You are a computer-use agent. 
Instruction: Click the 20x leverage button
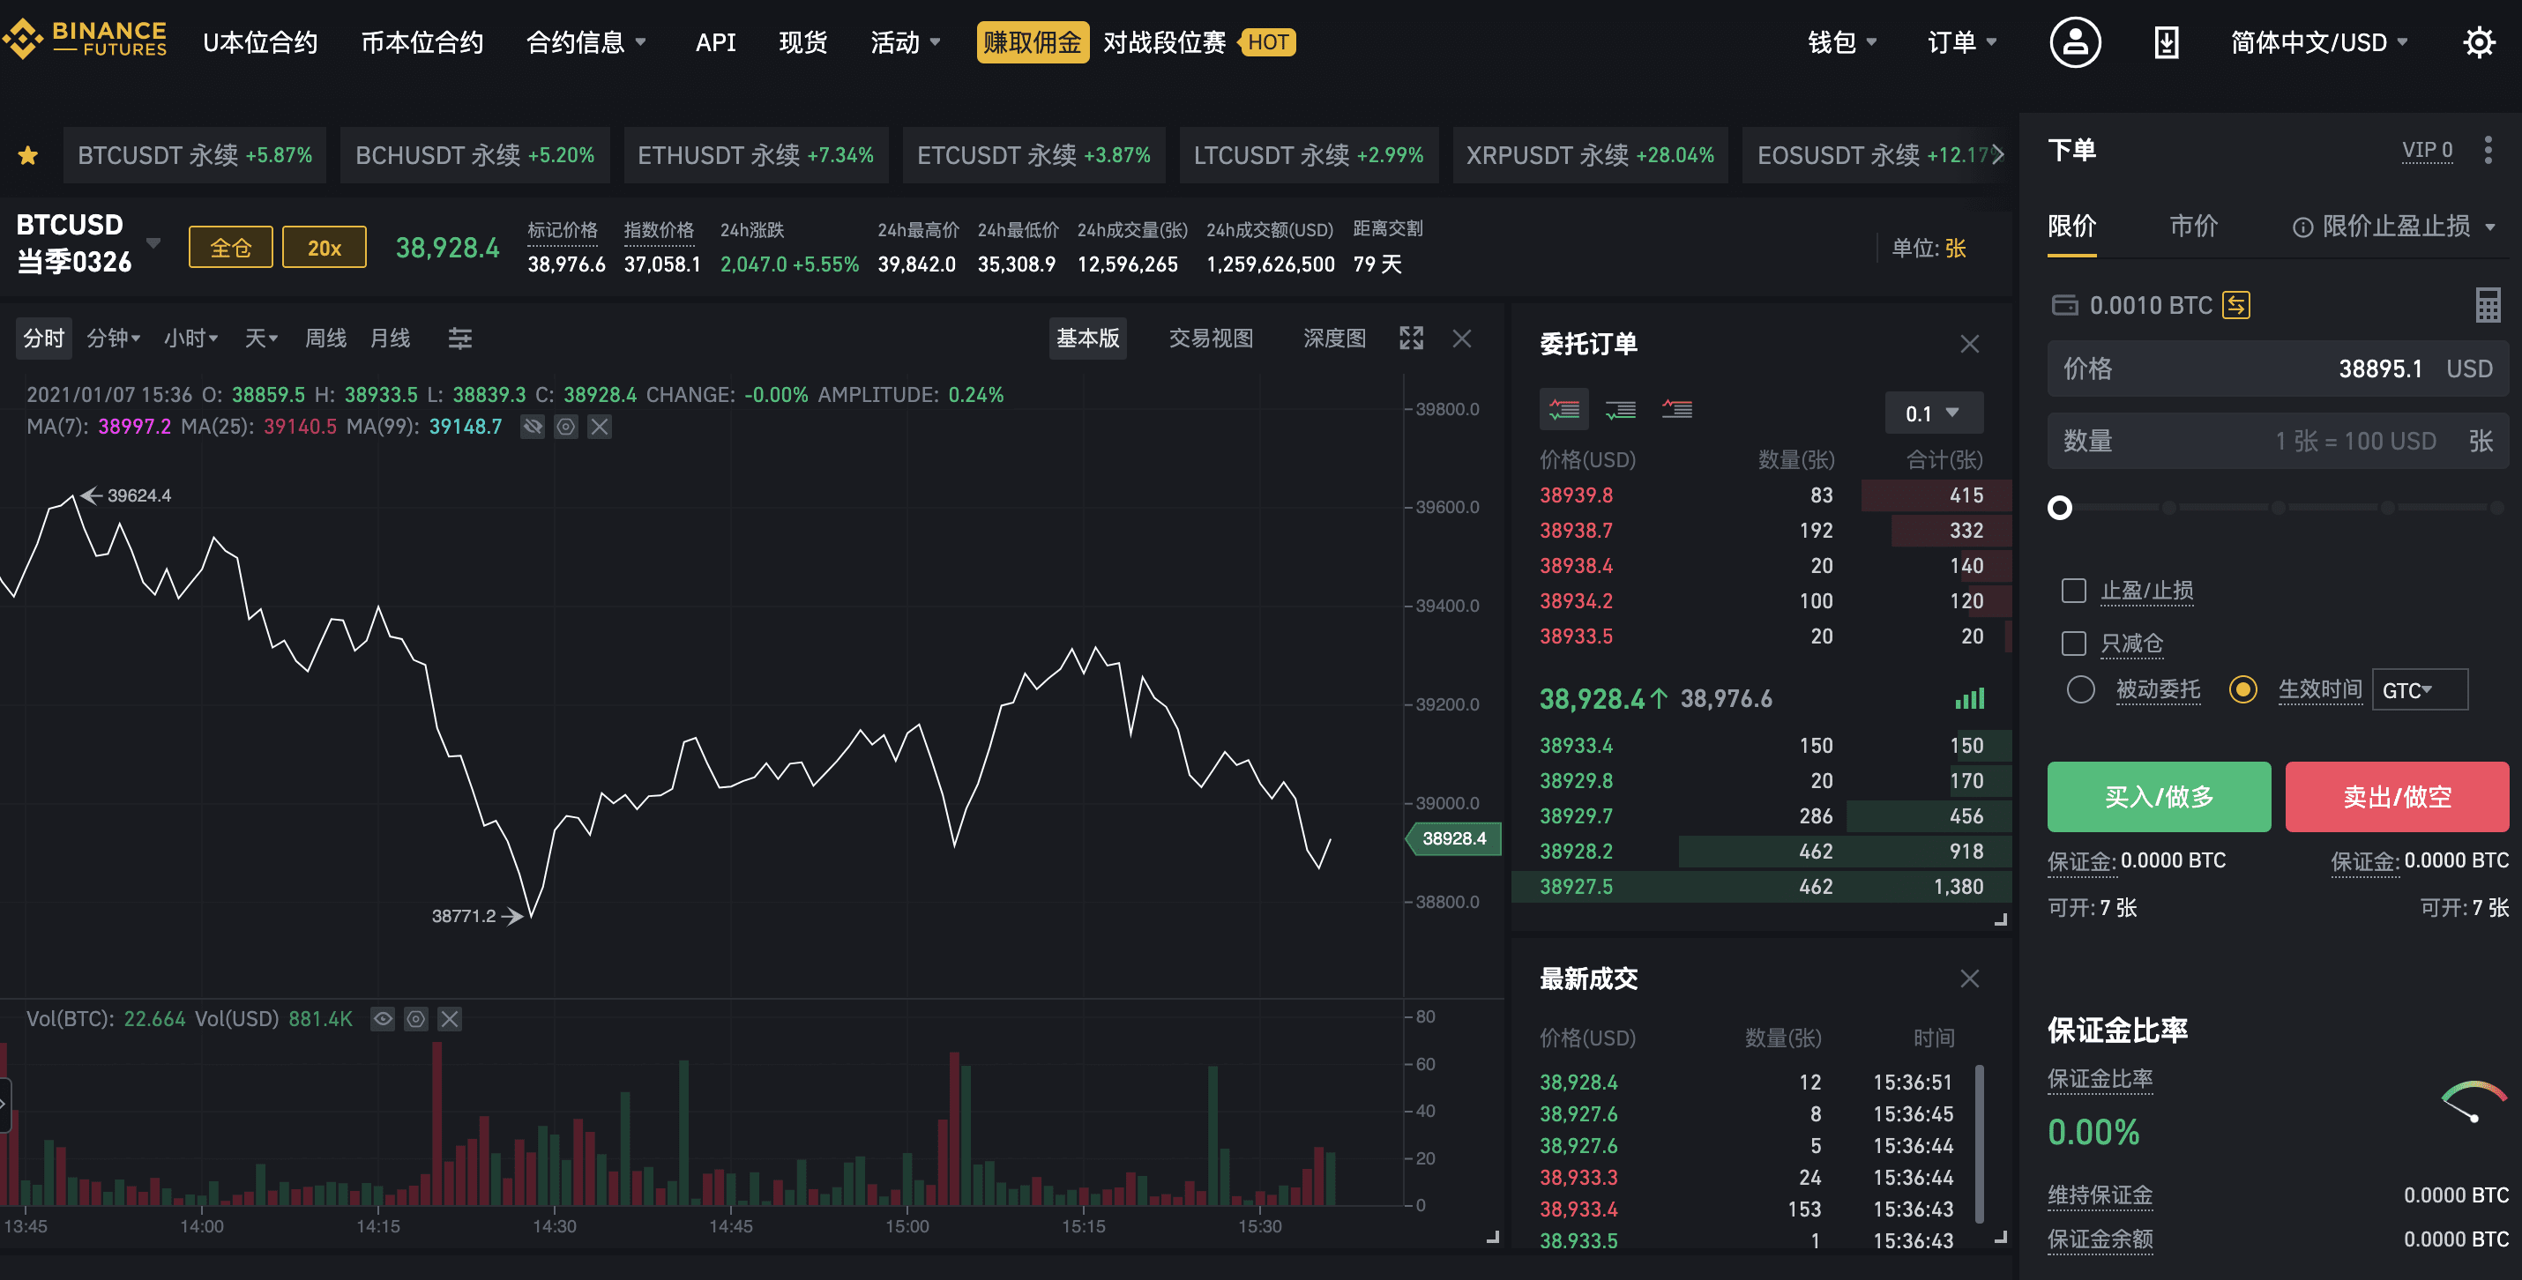pyautogui.click(x=324, y=248)
